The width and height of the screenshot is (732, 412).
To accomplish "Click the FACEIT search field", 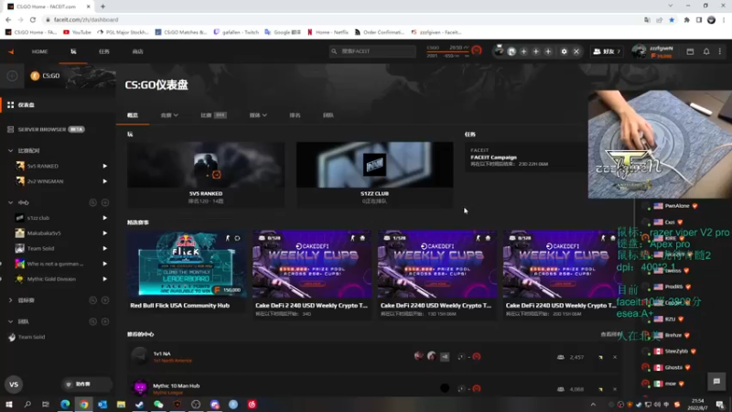I will coord(372,51).
